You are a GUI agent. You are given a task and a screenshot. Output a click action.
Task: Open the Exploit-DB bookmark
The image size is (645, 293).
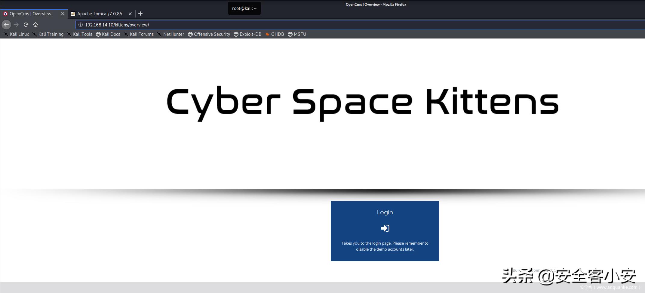pyautogui.click(x=248, y=34)
